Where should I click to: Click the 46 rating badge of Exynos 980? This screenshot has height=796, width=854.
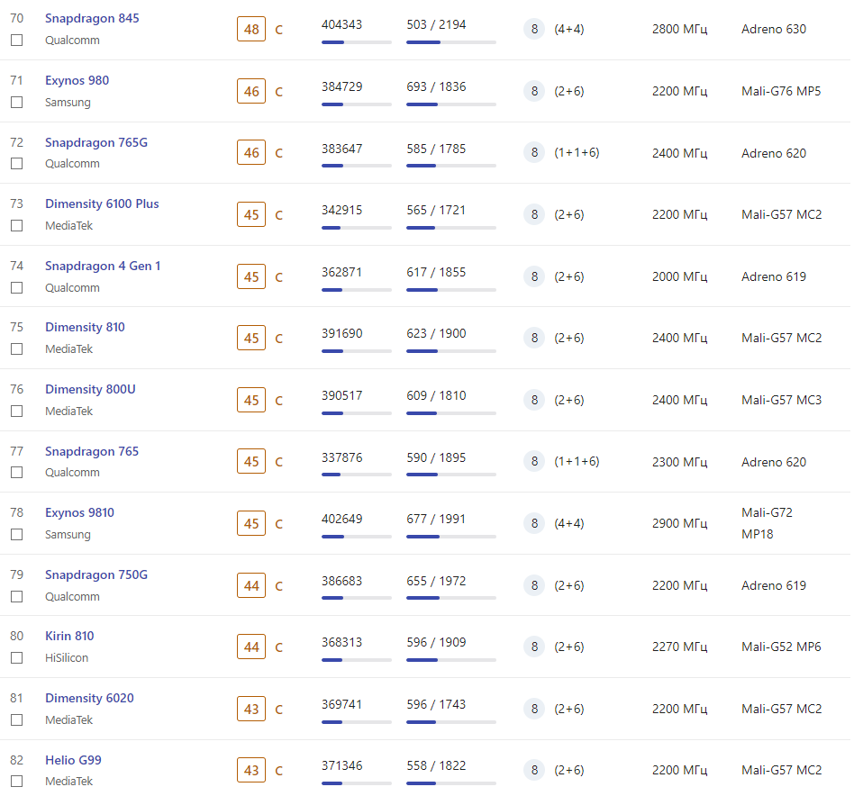251,91
